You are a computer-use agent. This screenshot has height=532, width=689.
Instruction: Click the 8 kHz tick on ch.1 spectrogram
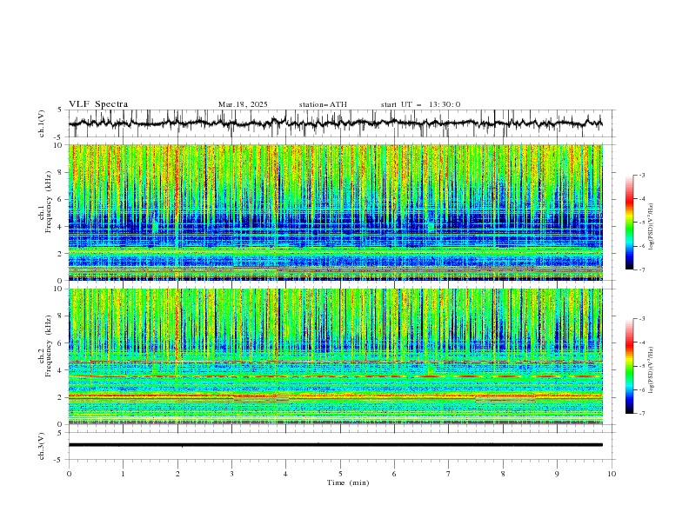coord(61,172)
